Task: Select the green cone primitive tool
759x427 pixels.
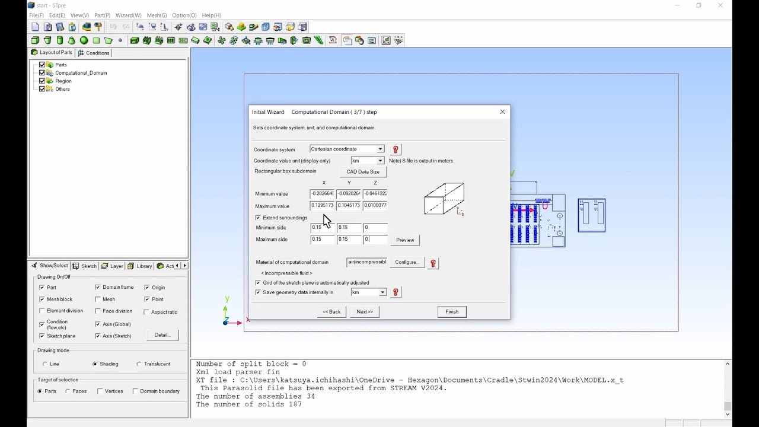Action: coord(72,40)
